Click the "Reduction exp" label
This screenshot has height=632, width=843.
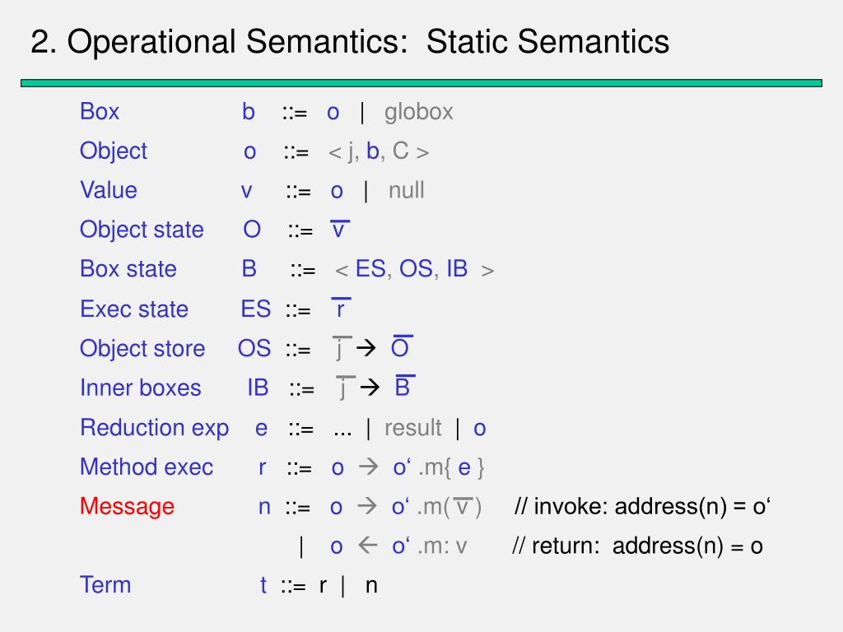click(x=155, y=428)
